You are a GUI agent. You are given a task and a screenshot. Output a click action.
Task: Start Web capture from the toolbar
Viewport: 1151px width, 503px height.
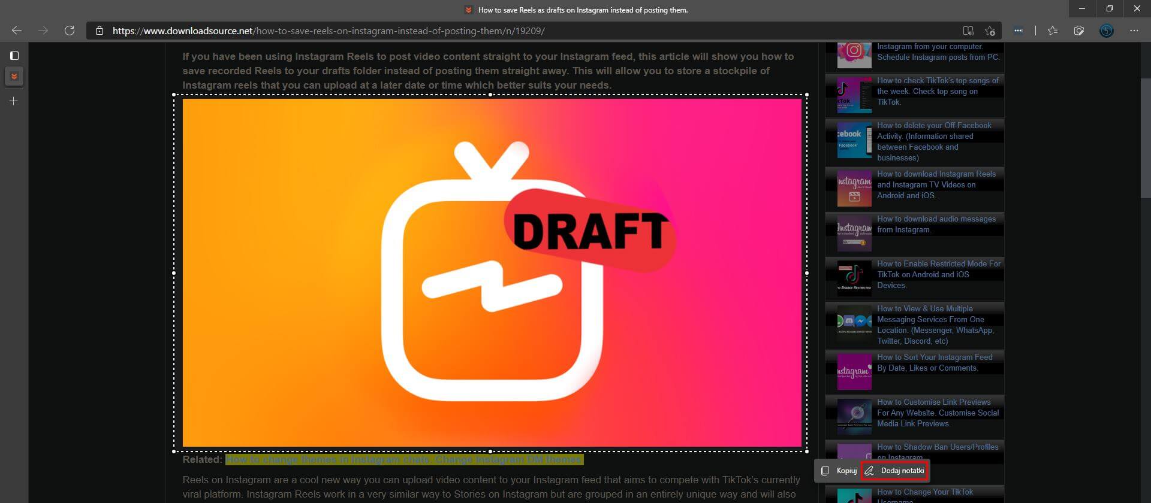point(1079,31)
